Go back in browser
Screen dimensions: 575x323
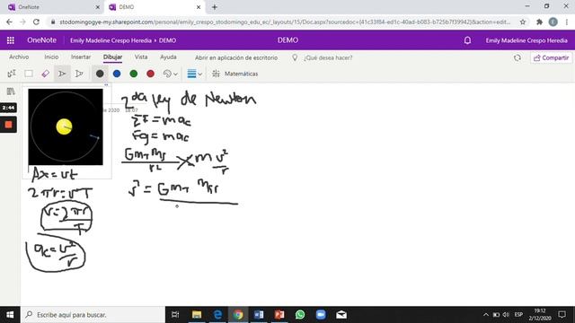(9, 22)
